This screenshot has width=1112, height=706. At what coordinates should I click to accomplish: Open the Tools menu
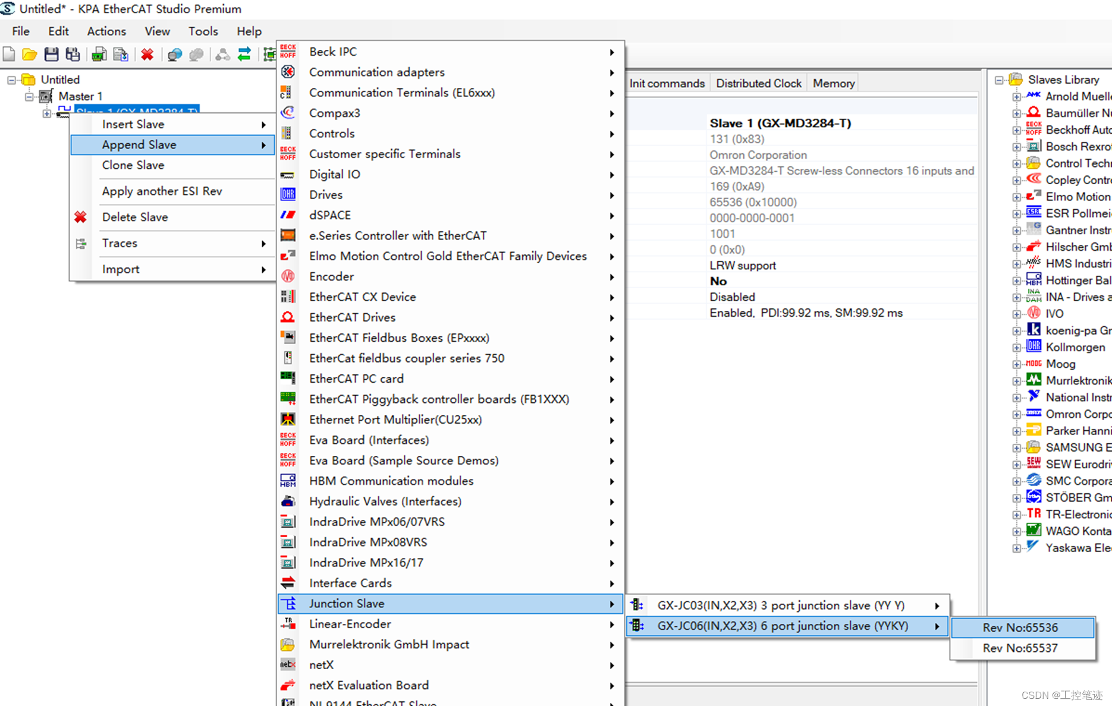click(203, 31)
